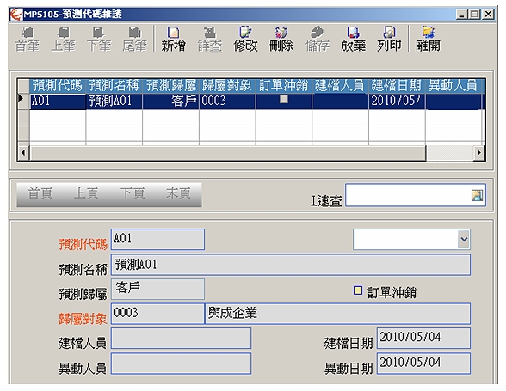
Task: Select grid cell A01
Action: point(58,101)
